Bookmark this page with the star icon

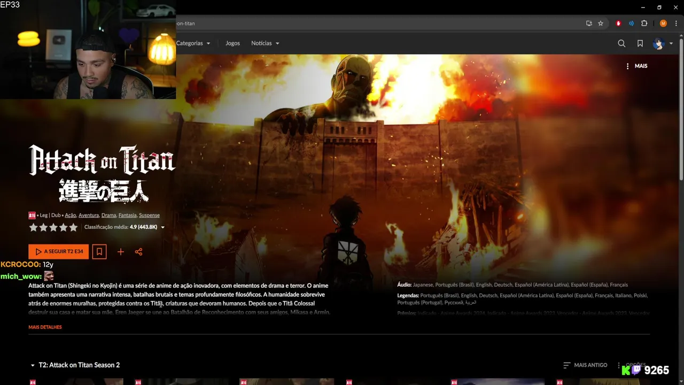(x=601, y=24)
